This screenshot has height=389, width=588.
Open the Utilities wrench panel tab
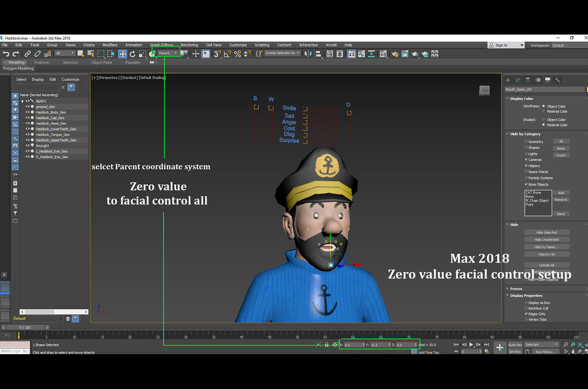click(x=557, y=80)
